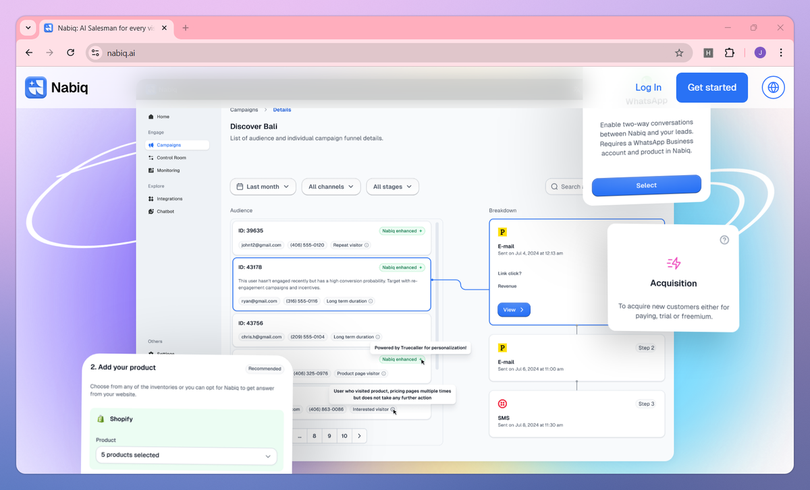Click the J profile avatar
The image size is (810, 490).
tap(760, 53)
